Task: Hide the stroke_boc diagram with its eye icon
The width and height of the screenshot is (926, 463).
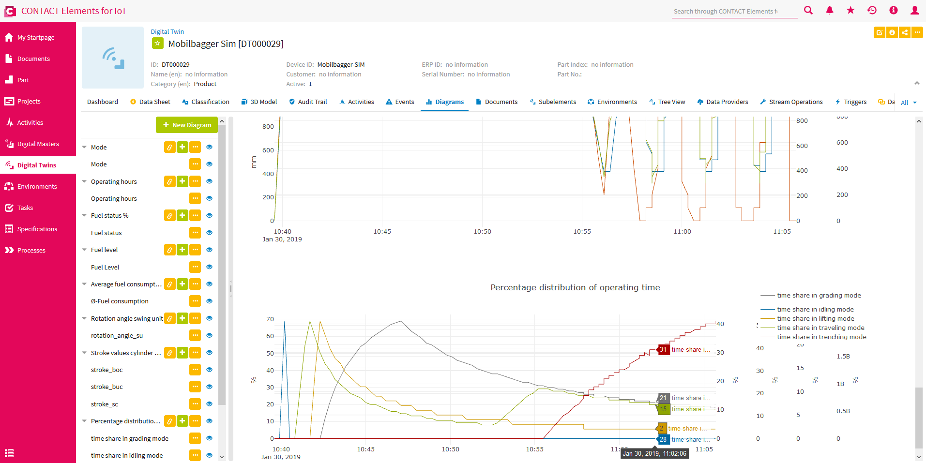Action: click(x=209, y=370)
